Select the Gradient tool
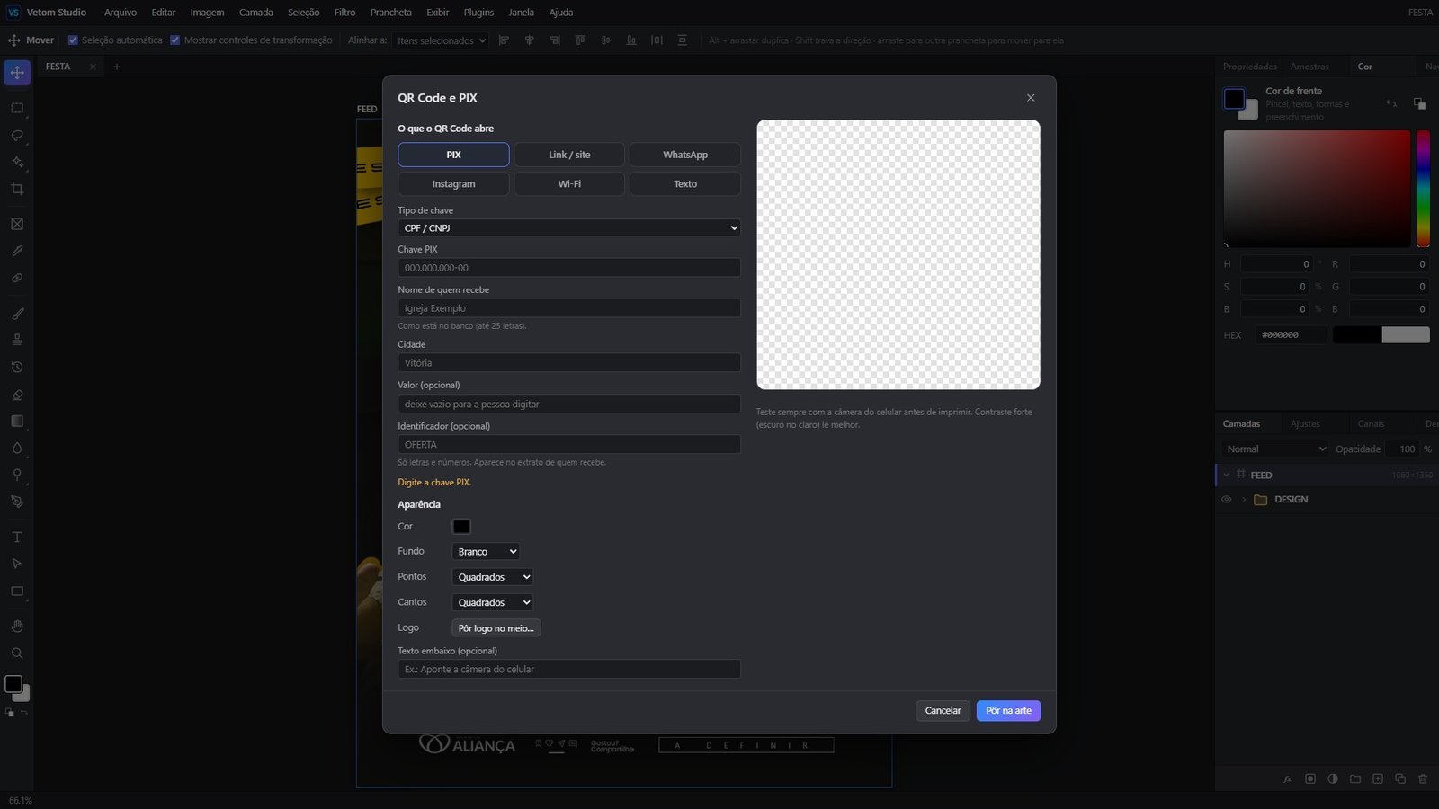This screenshot has height=809, width=1439. tap(17, 421)
